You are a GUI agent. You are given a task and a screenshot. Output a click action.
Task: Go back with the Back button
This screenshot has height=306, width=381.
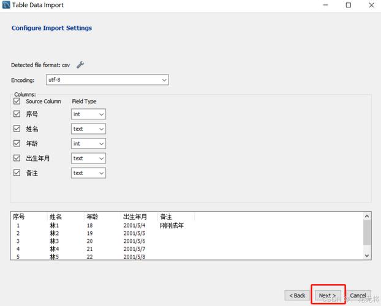297,296
